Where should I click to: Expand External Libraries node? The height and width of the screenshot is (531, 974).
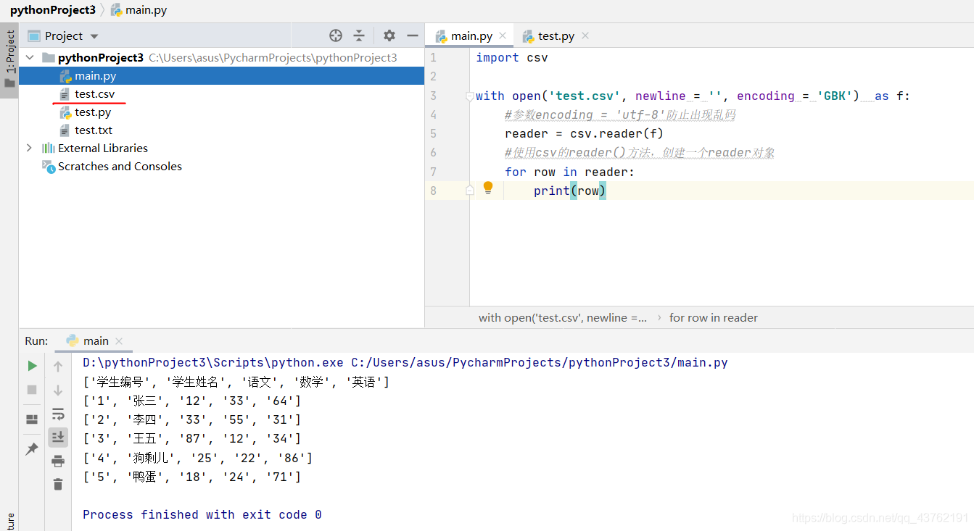30,148
